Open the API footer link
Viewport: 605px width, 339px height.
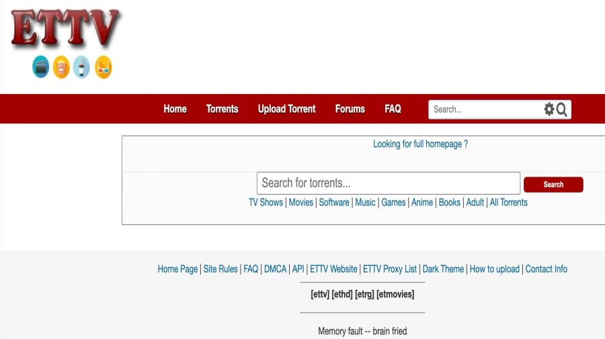[298, 269]
